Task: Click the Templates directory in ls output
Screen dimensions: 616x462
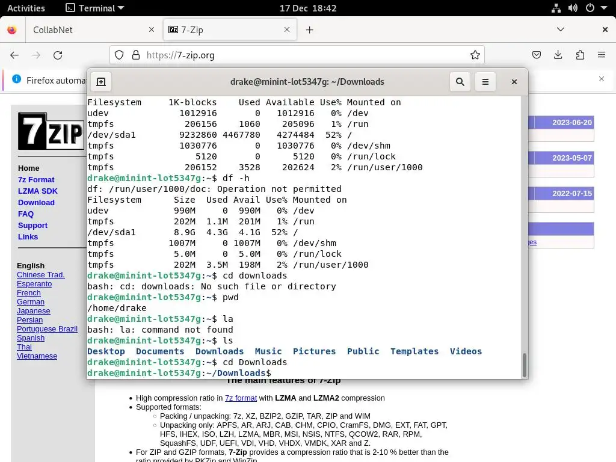Action: coord(414,351)
